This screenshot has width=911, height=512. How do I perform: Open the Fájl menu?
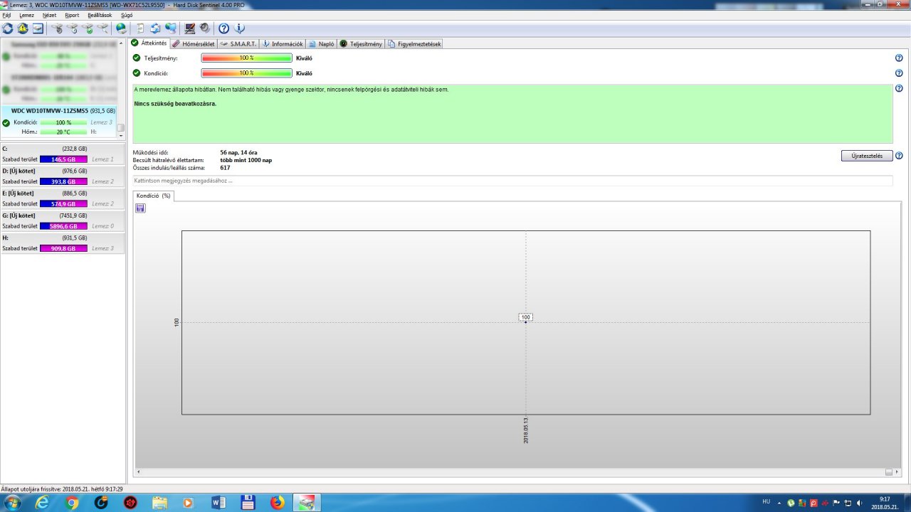[6, 15]
